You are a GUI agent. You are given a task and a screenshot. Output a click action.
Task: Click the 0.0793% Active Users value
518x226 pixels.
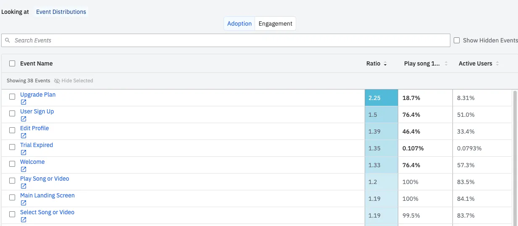click(470, 148)
